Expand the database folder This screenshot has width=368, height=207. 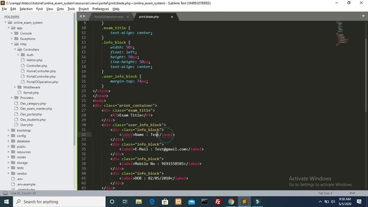pyautogui.click(x=9, y=141)
